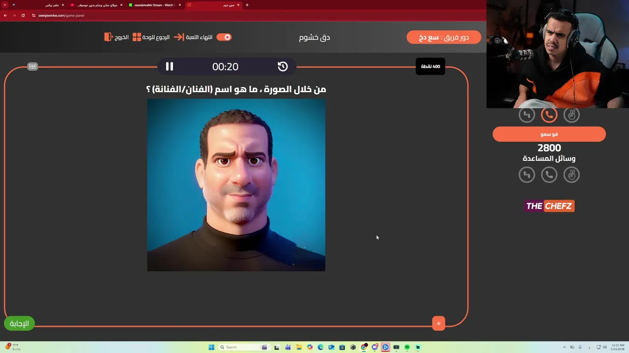The image size is (629, 353).
Task: Open a new browser tab
Action: tap(247, 5)
